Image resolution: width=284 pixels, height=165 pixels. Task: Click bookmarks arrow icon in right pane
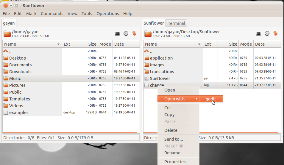coord(275,33)
